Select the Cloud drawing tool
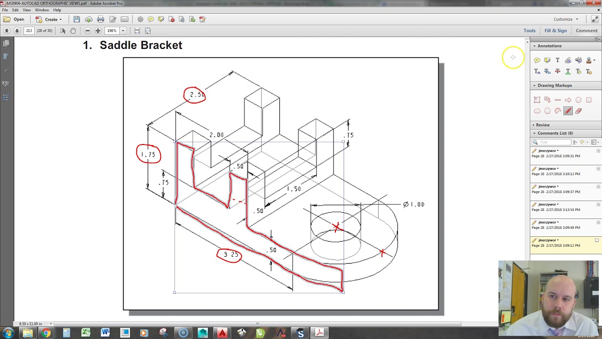The image size is (602, 339). (x=537, y=111)
